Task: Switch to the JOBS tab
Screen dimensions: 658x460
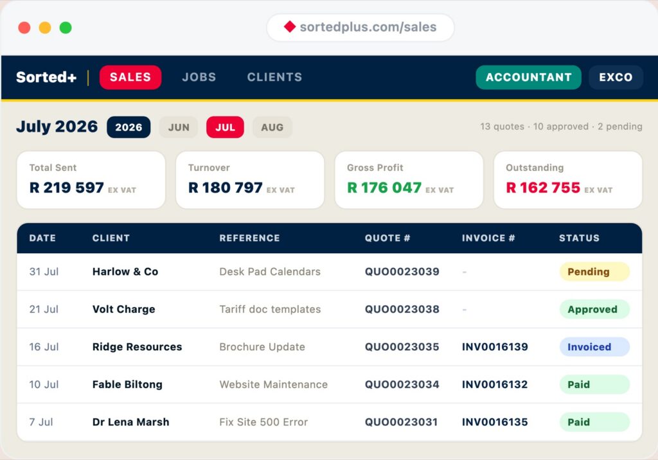Action: [x=199, y=77]
